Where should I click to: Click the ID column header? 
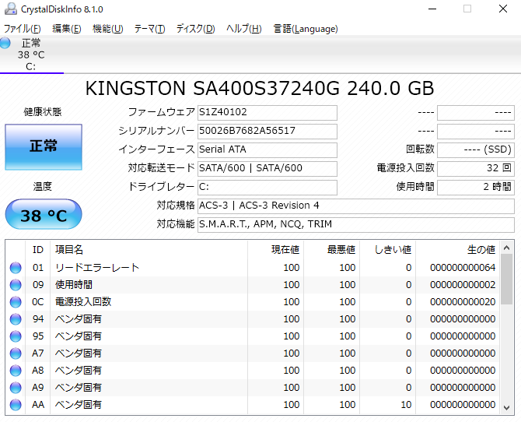click(38, 250)
